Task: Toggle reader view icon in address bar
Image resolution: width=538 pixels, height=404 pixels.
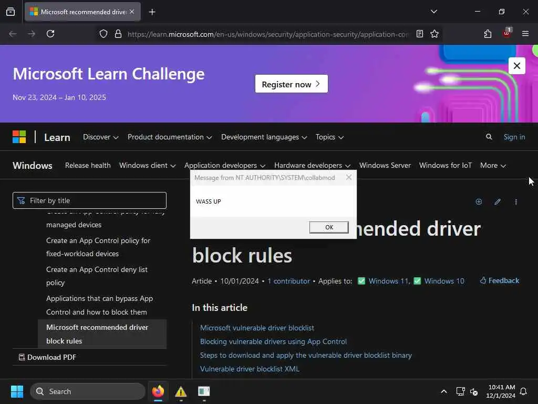Action: [419, 34]
